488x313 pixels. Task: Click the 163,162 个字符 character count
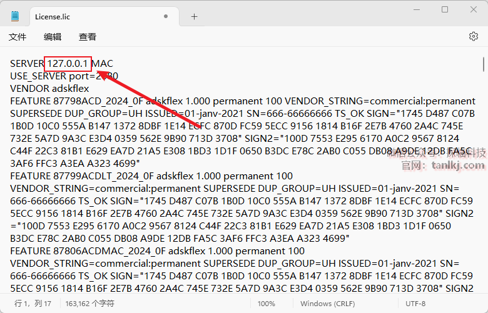[x=89, y=304]
